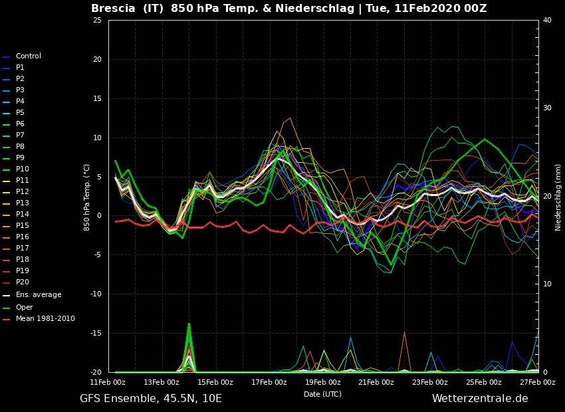Click the Wetterzentrale.de credit text
565x412 pixels.
point(480,398)
